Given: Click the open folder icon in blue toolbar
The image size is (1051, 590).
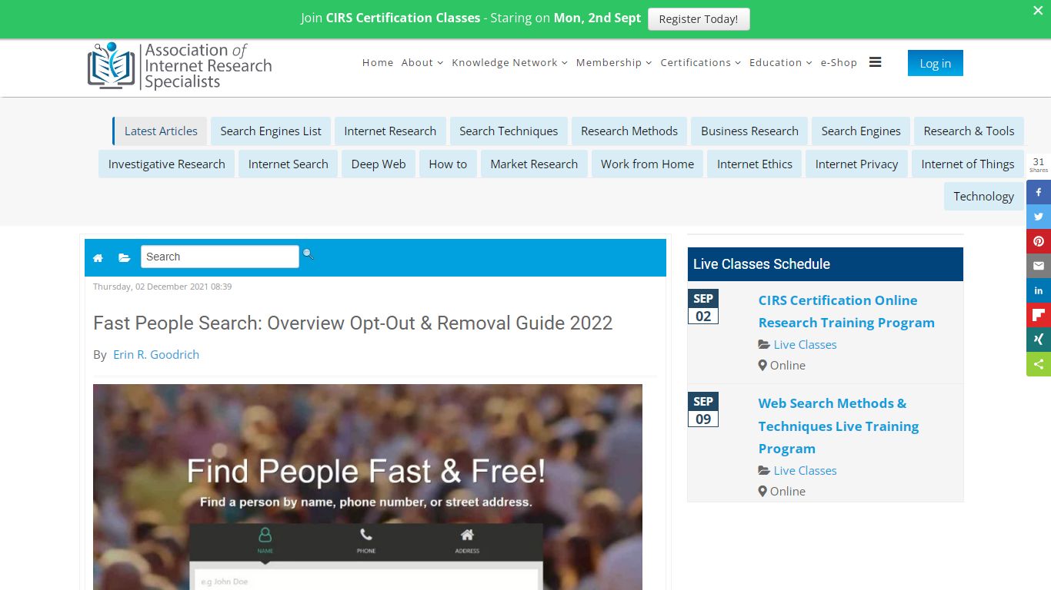Looking at the screenshot, I should click(x=124, y=258).
